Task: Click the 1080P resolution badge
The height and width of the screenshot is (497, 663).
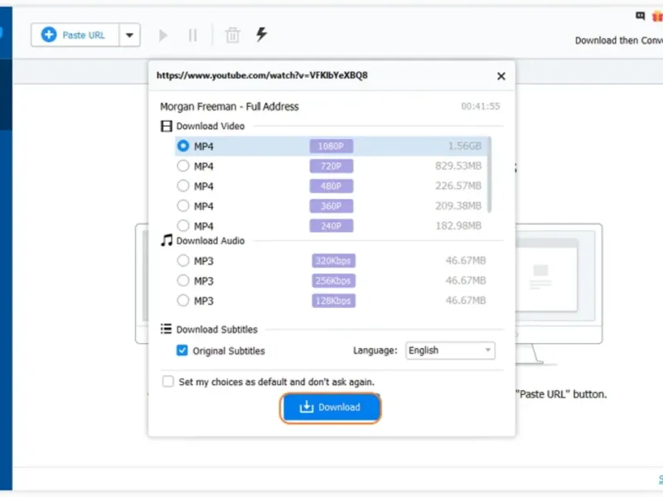Action: [331, 147]
